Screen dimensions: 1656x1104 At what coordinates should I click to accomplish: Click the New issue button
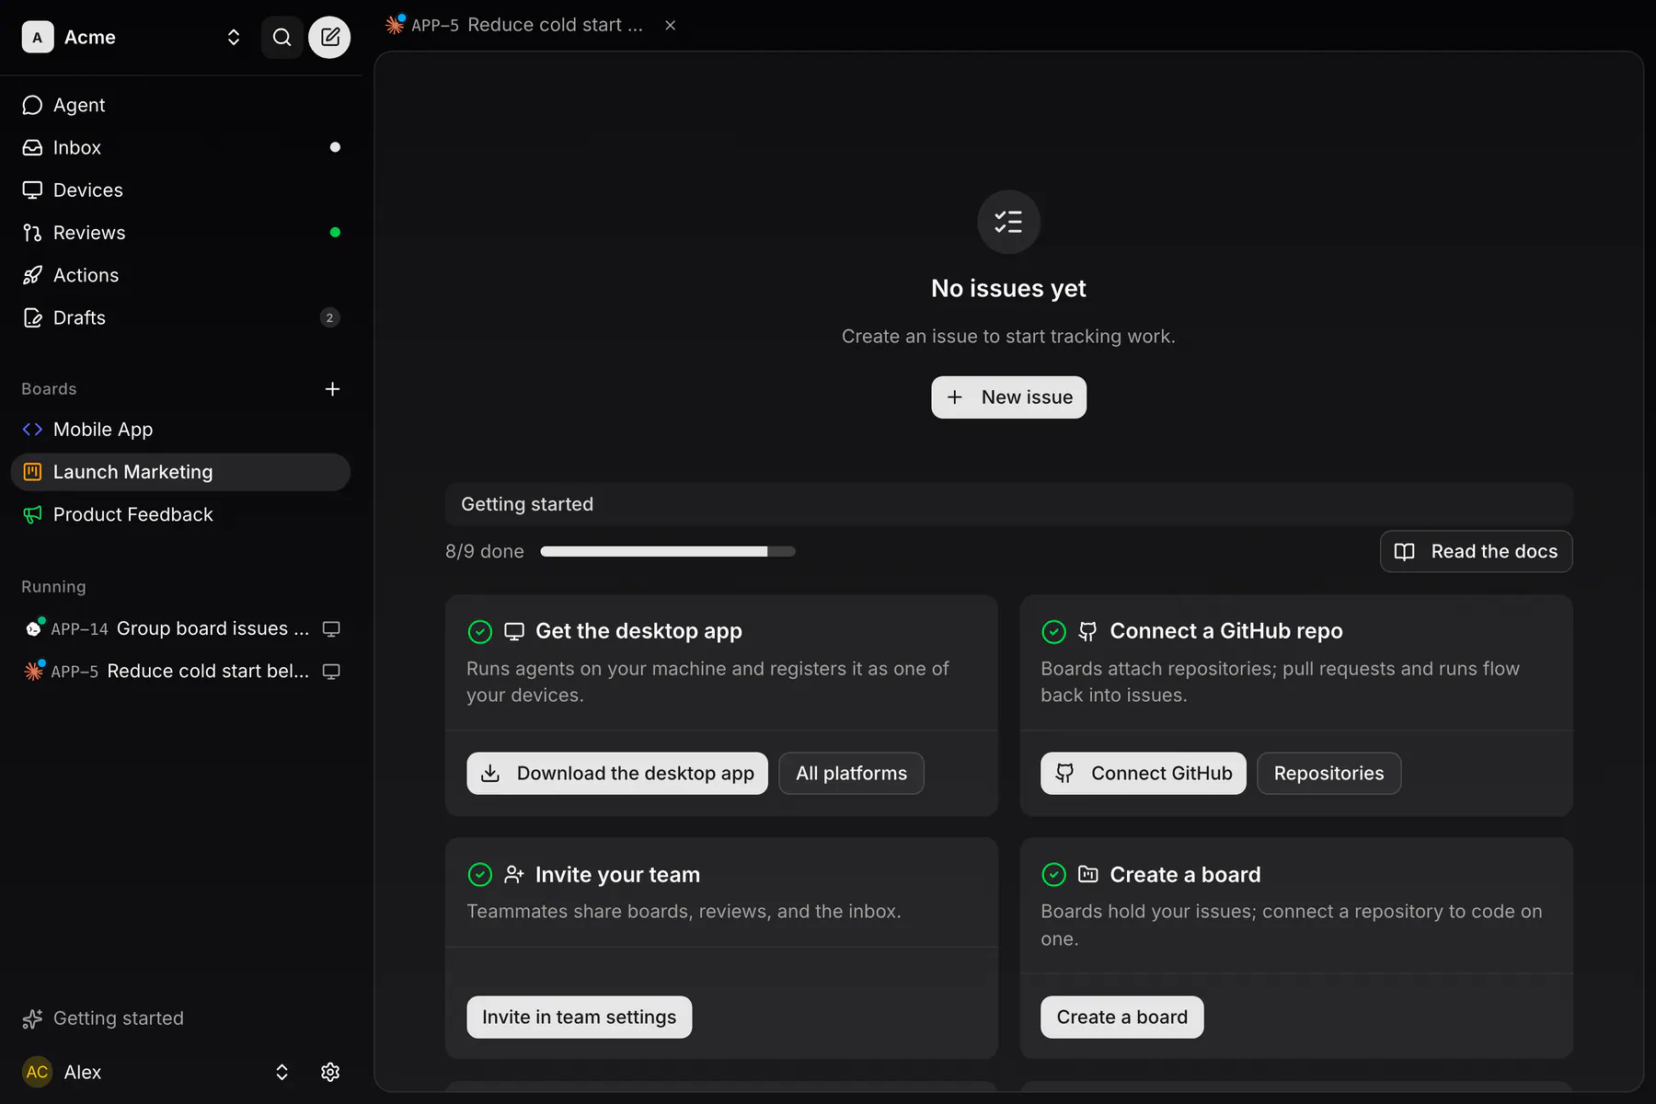coord(1008,397)
